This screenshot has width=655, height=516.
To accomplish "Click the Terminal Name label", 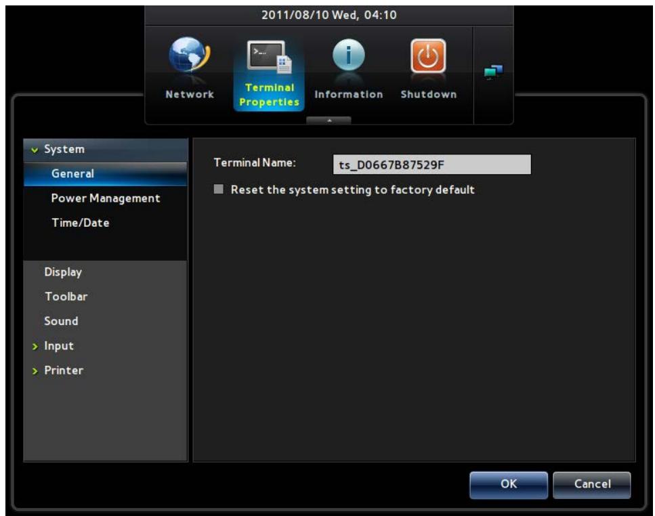I will click(x=255, y=163).
